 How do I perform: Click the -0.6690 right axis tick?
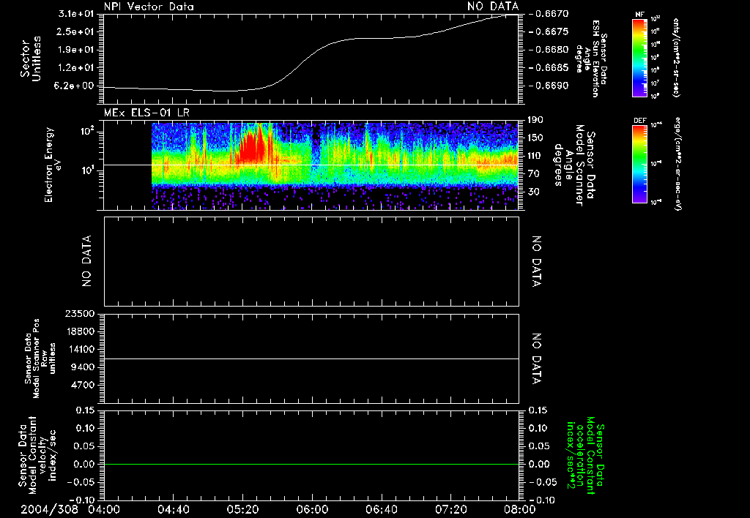click(x=549, y=86)
